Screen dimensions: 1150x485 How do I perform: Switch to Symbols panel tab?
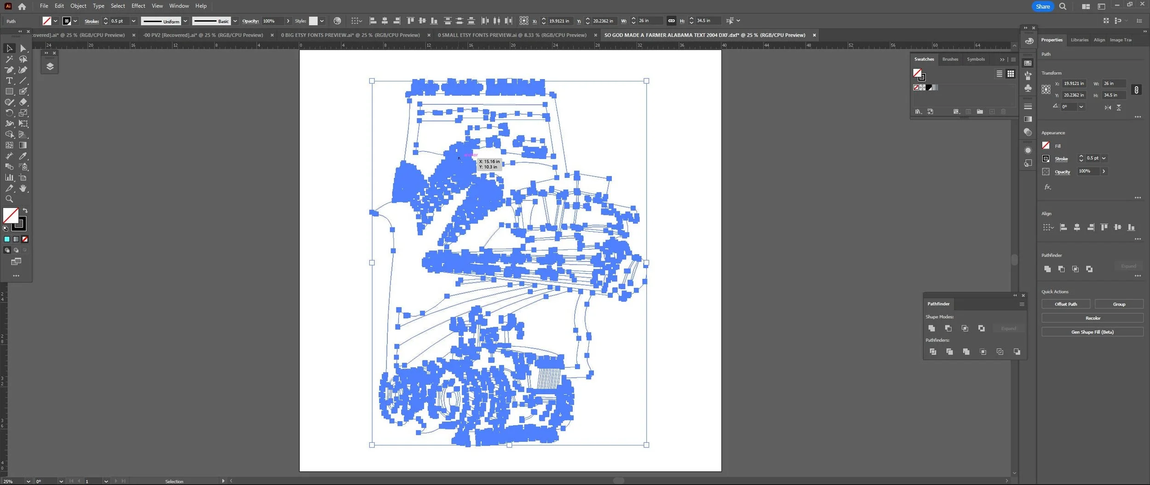[x=976, y=59]
